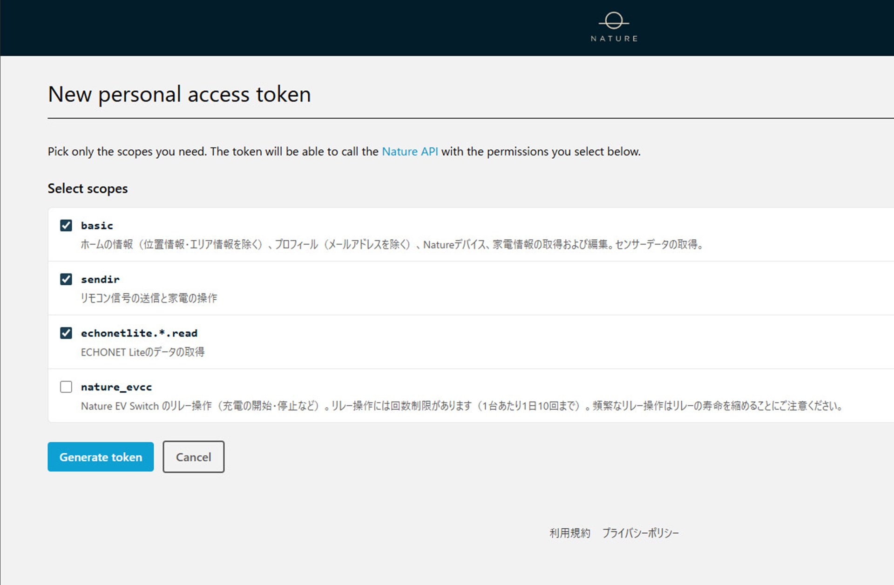Click the echonetlite.*.read scope label
894x585 pixels.
click(x=139, y=333)
